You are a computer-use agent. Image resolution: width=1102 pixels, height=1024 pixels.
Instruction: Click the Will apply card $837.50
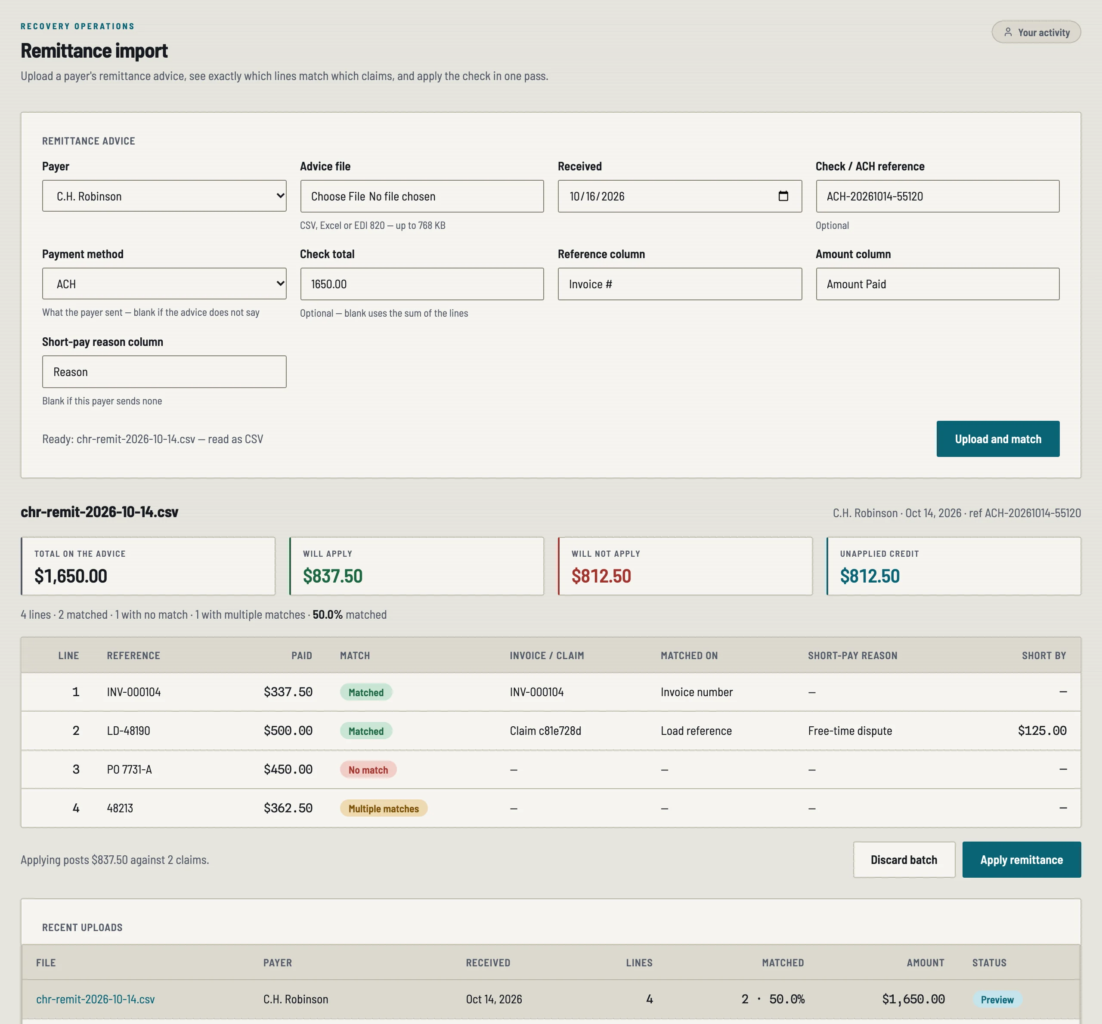pyautogui.click(x=416, y=566)
